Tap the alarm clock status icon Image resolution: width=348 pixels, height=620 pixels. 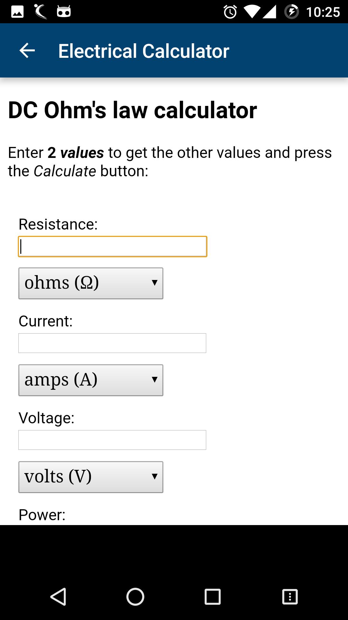click(230, 12)
